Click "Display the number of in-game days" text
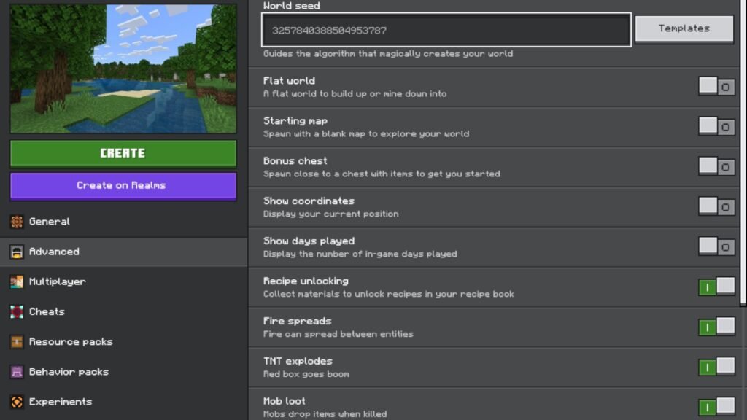 click(360, 254)
